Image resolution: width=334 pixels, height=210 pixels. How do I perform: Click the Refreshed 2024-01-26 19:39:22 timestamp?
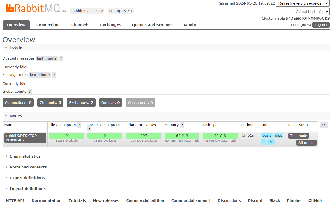click(x=246, y=3)
